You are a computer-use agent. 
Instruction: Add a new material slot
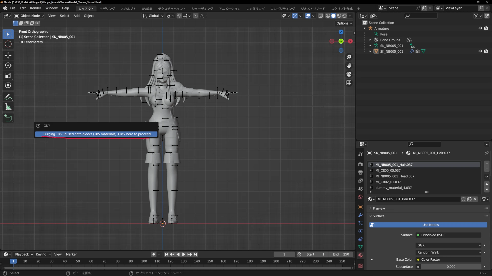coord(487,164)
